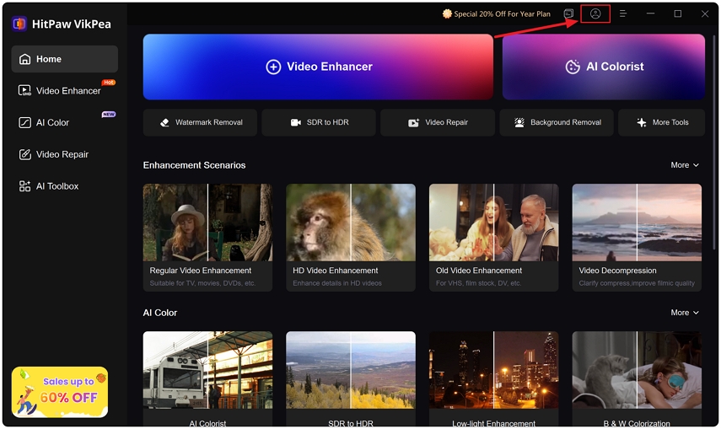
Task: Click Special 20% Off For Year Plan link
Action: point(496,14)
